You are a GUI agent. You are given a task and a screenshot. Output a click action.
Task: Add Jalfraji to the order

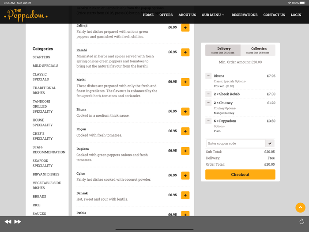tap(185, 27)
